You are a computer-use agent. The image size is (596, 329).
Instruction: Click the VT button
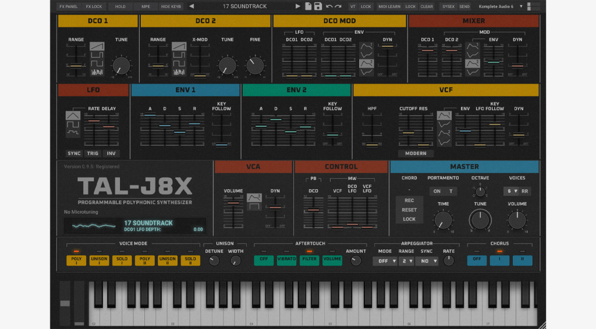tap(353, 6)
